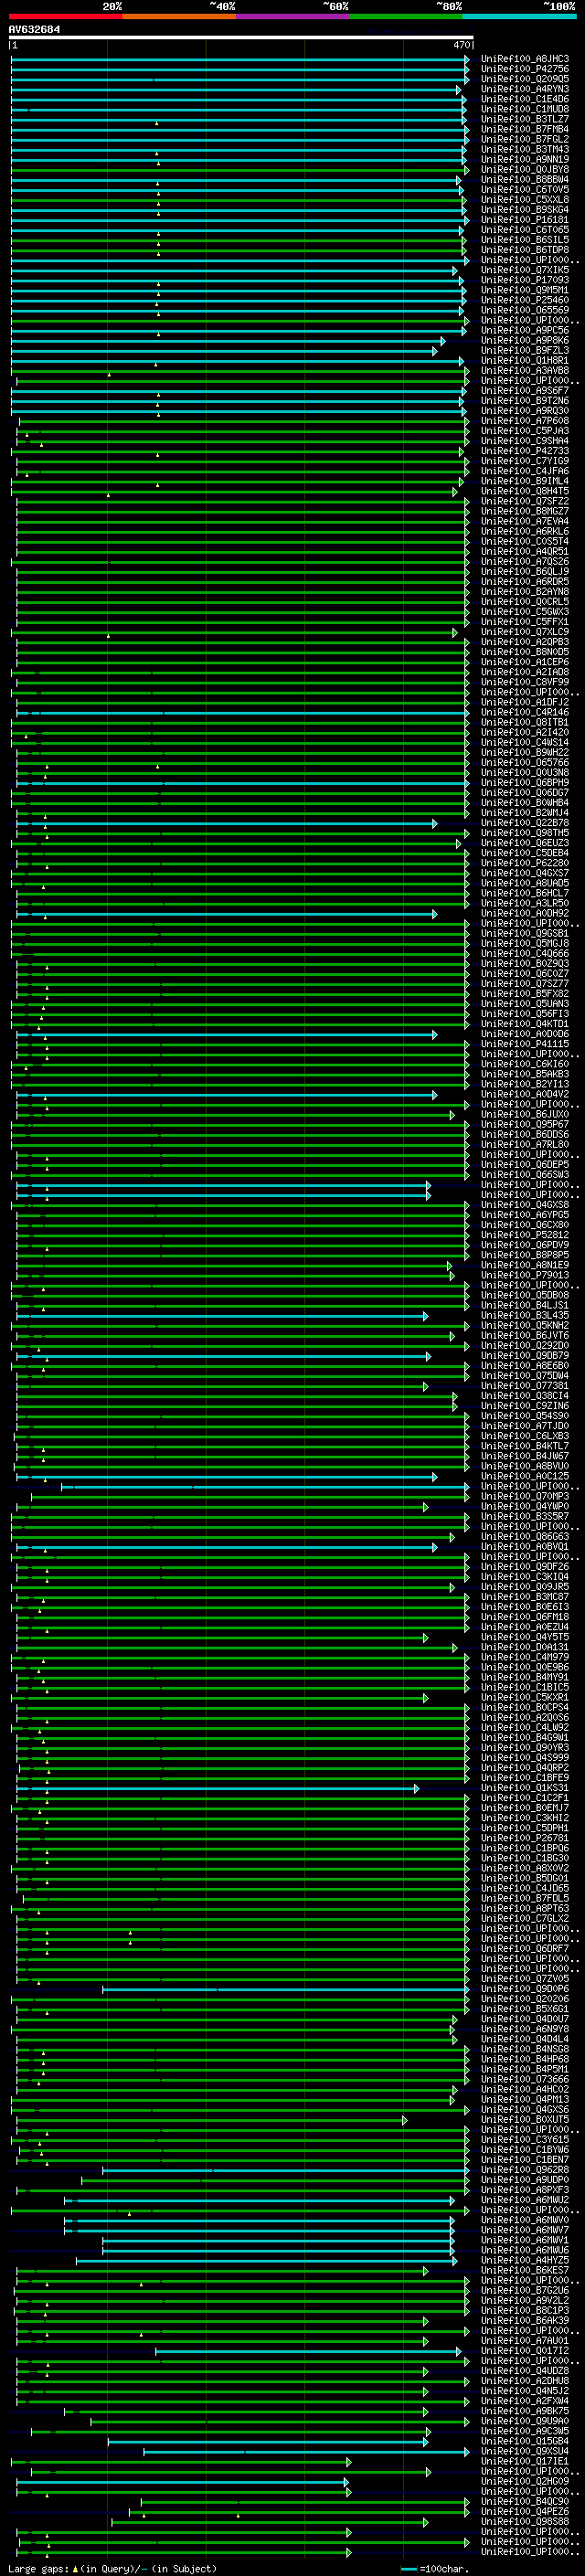Click the UniRef100_A4HYZ5 hit label

click(524, 2260)
